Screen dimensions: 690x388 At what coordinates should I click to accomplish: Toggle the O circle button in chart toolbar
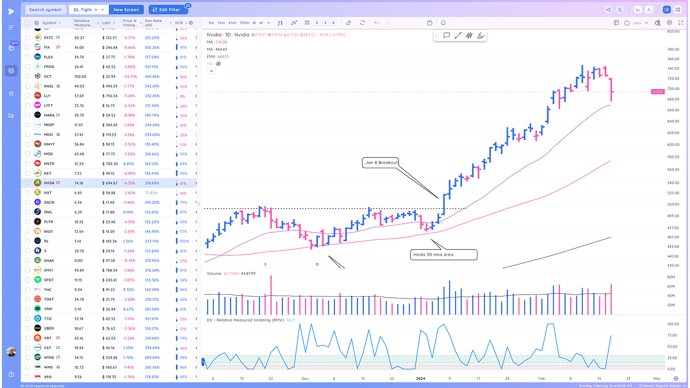pyautogui.click(x=317, y=22)
